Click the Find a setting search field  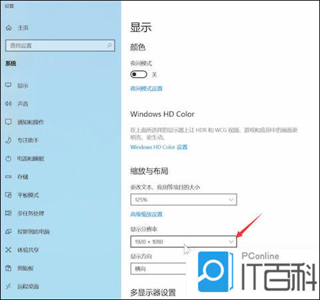point(60,46)
